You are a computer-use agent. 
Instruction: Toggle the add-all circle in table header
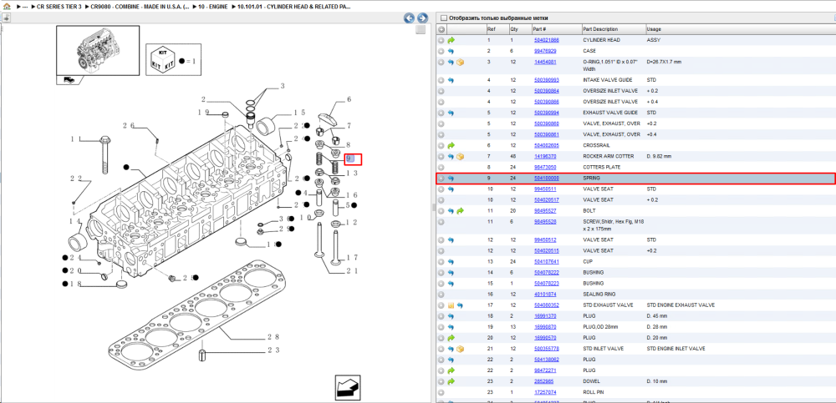pos(441,28)
